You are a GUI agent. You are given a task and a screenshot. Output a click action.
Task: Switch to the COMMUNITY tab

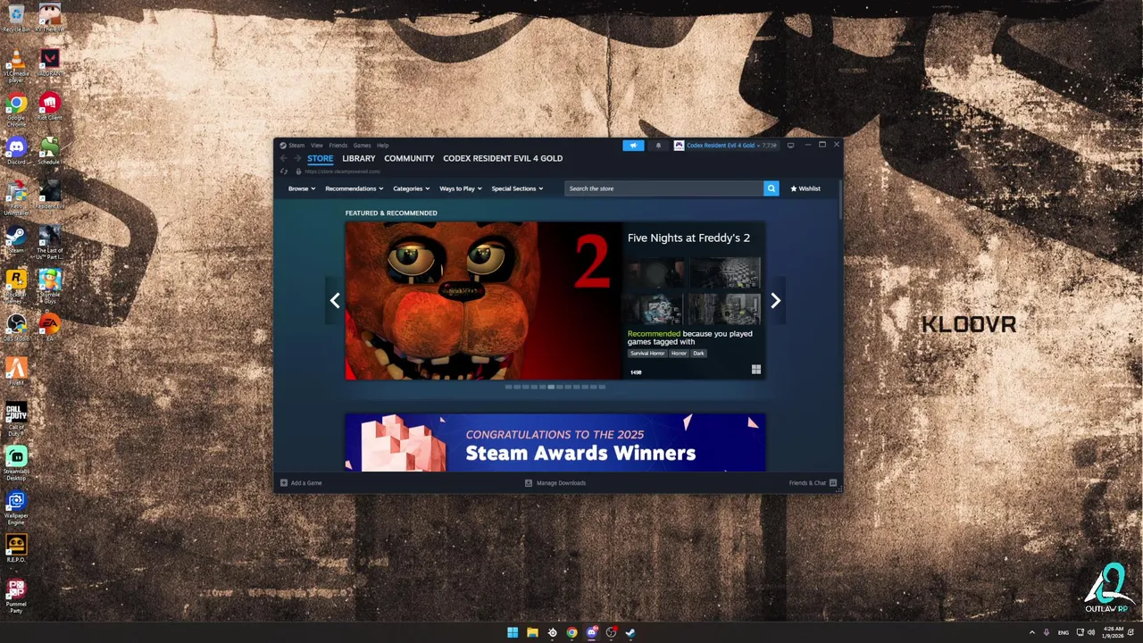coord(409,159)
